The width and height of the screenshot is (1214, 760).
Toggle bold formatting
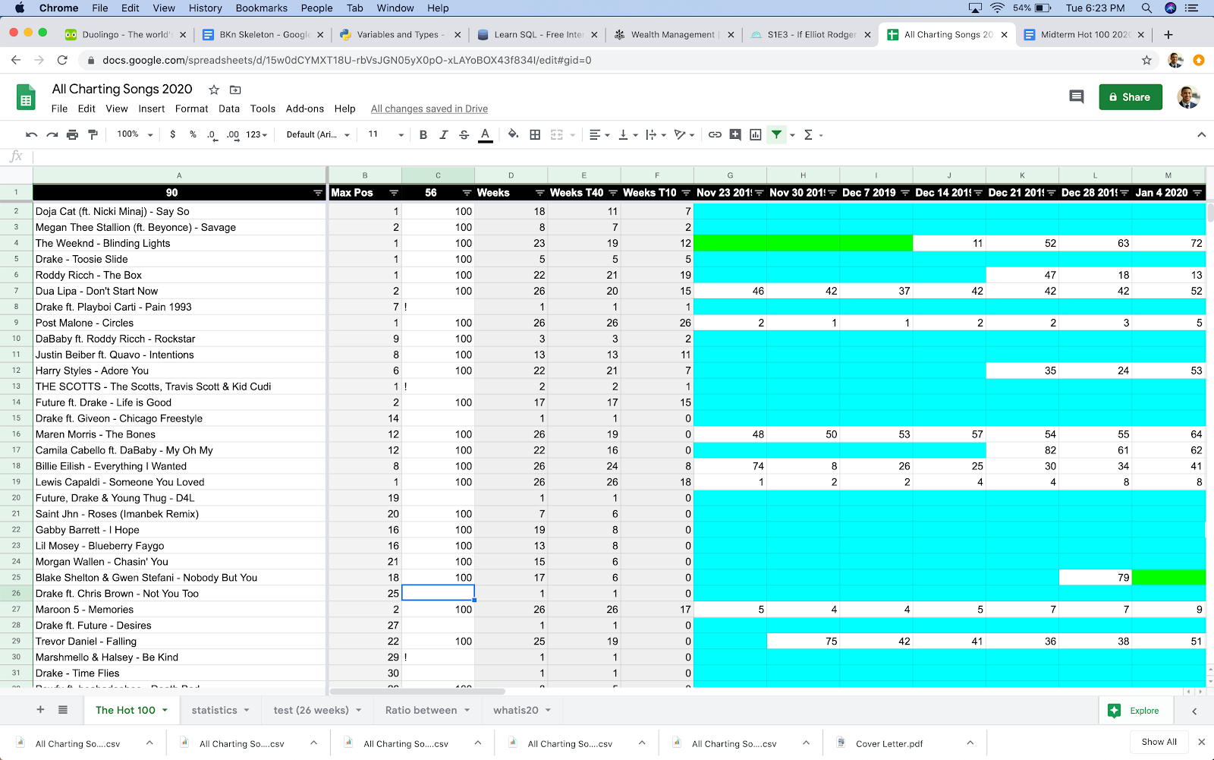point(423,134)
